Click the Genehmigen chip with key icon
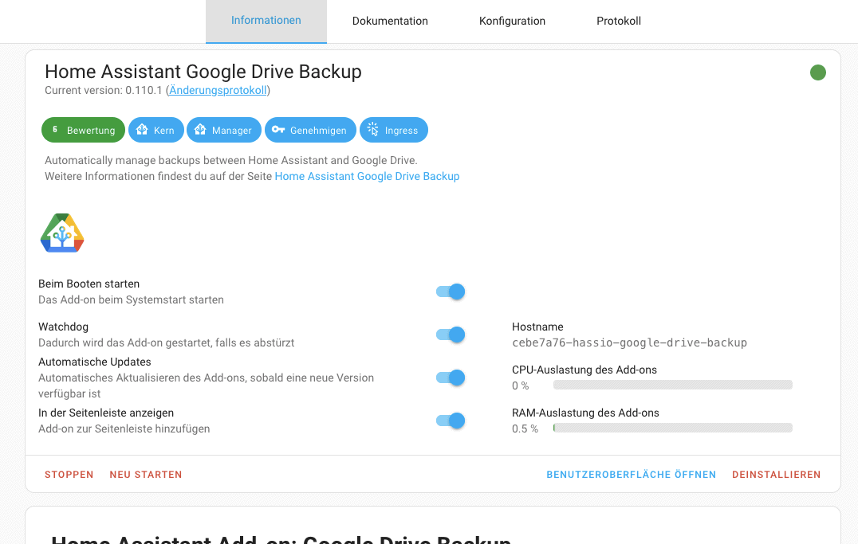 click(x=310, y=130)
